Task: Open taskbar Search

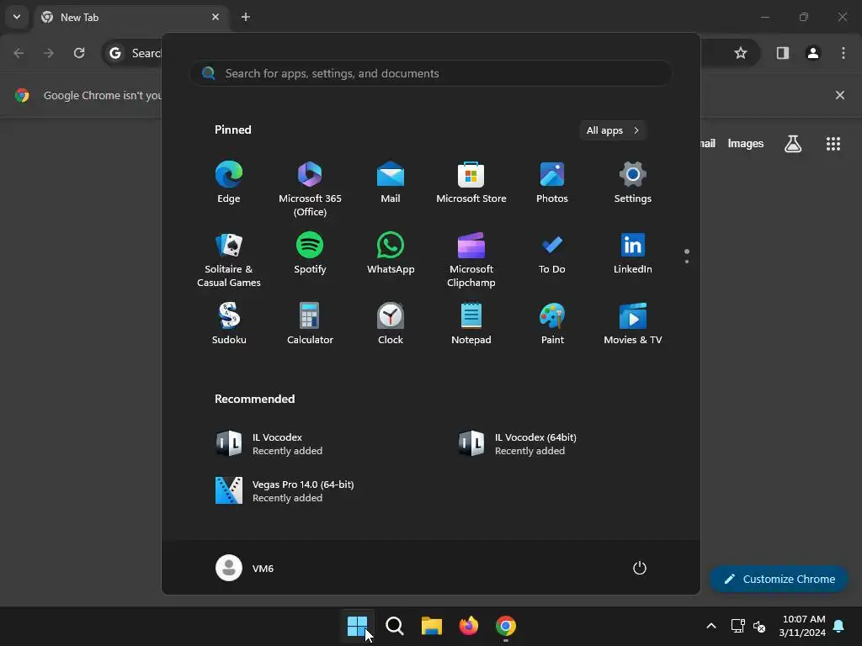Action: pyautogui.click(x=394, y=626)
